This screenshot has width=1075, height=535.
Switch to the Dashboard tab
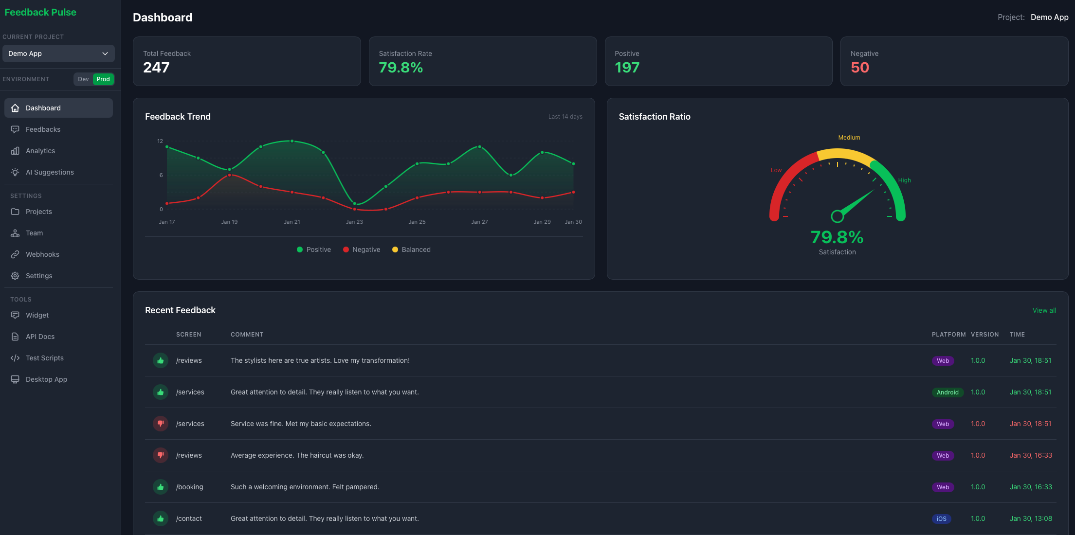pyautogui.click(x=43, y=108)
